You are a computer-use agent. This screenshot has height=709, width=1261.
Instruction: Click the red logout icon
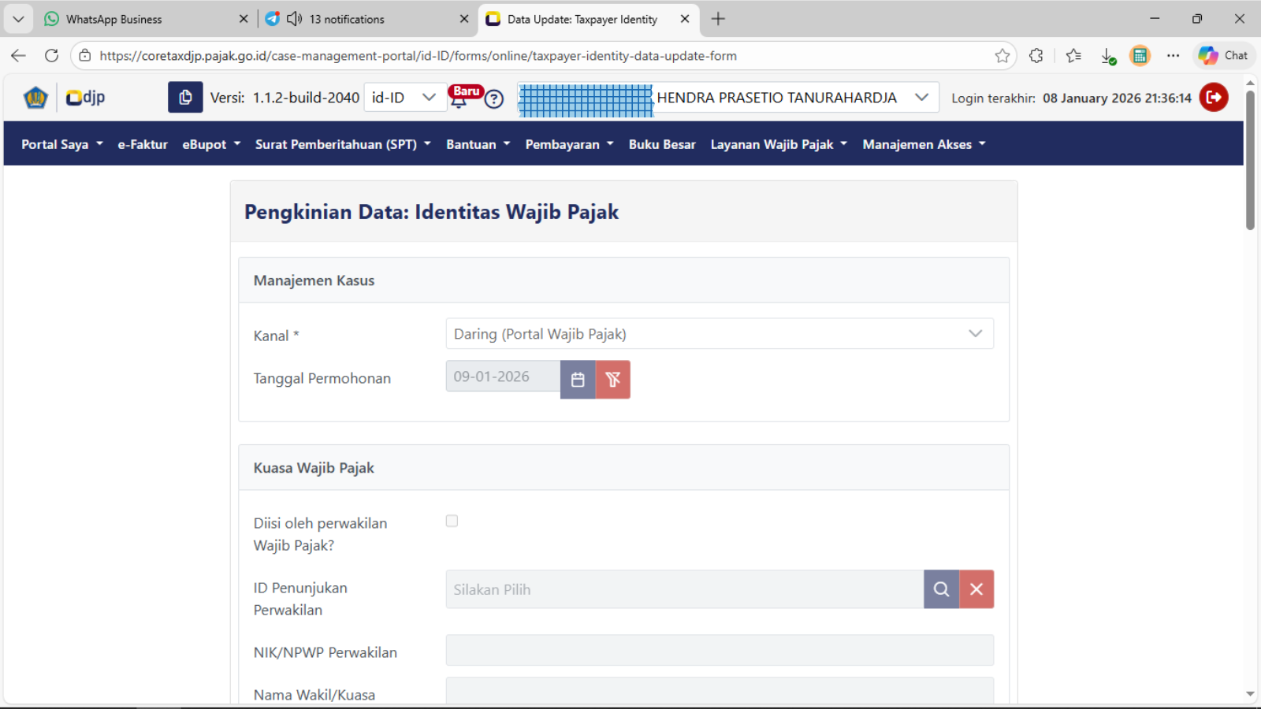1214,98
